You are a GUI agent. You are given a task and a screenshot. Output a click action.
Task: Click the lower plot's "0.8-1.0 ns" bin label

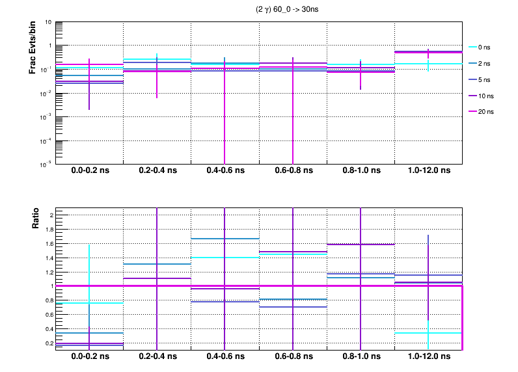[x=360, y=357]
